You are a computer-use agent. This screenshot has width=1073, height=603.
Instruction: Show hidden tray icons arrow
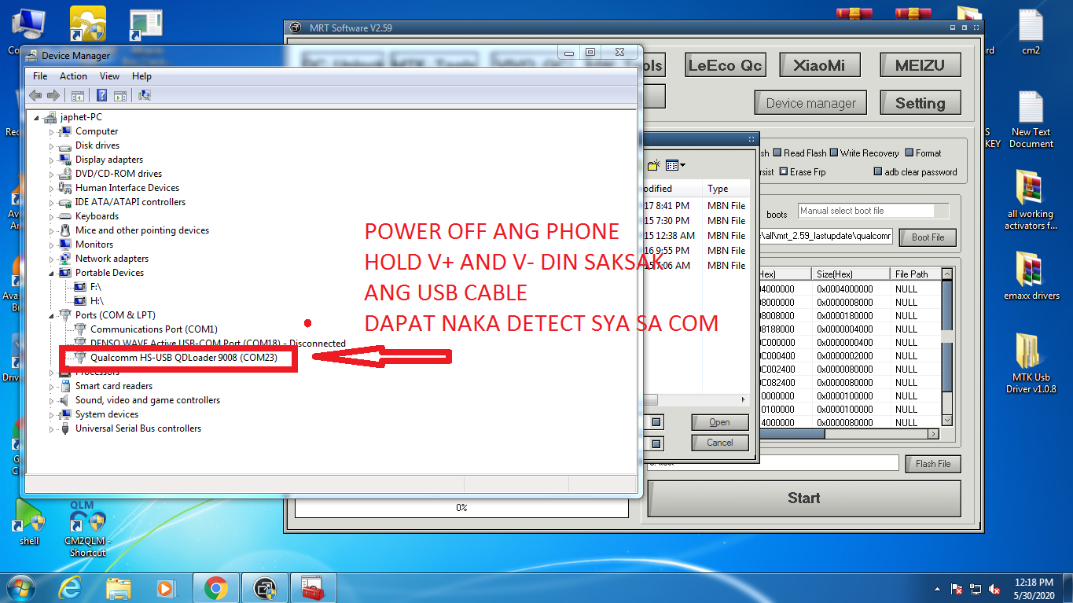(x=937, y=589)
